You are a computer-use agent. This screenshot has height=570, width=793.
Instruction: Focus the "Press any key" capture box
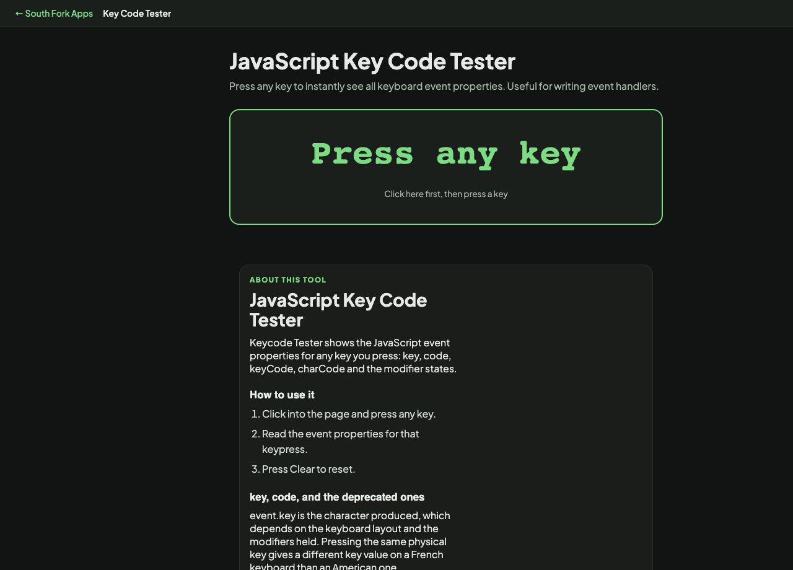coord(446,167)
